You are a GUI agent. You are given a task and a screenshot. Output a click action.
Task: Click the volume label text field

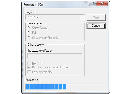[55, 55]
